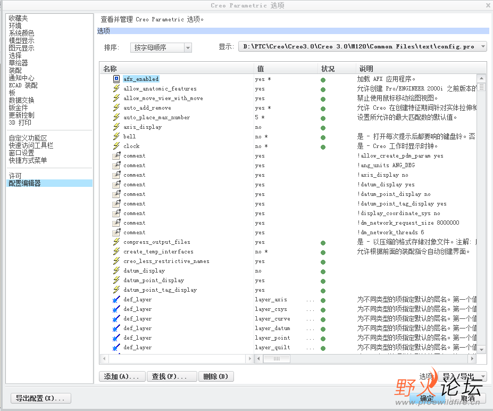Click wand icon for def_layer layer_datum row

[x=116, y=328]
